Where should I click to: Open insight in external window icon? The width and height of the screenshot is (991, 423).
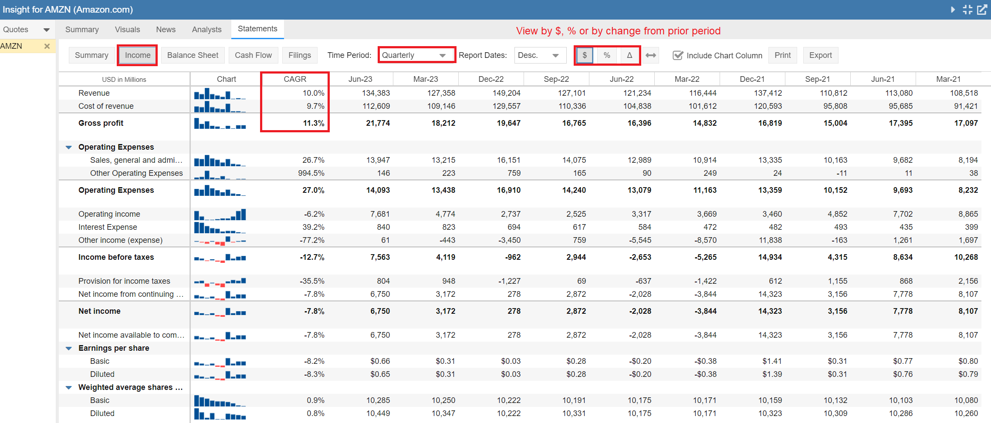[x=982, y=10]
